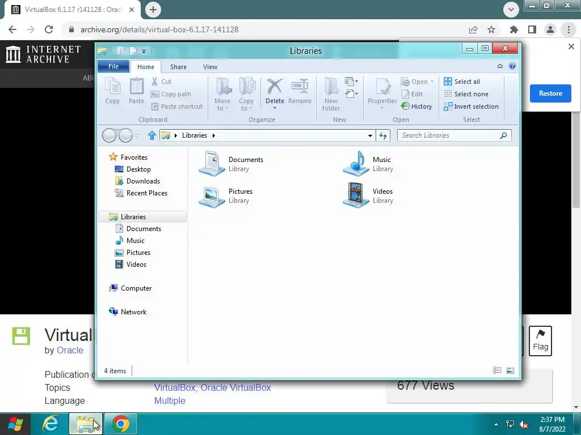Open the Easy access dropdown icon
Image resolution: width=581 pixels, height=435 pixels.
tap(351, 94)
